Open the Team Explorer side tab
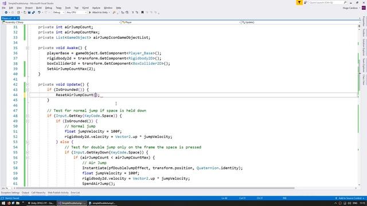367x206 pixels. pyautogui.click(x=364, y=65)
